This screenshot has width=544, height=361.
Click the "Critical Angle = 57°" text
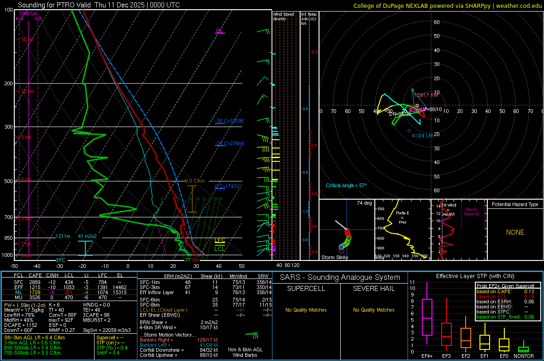[346, 185]
